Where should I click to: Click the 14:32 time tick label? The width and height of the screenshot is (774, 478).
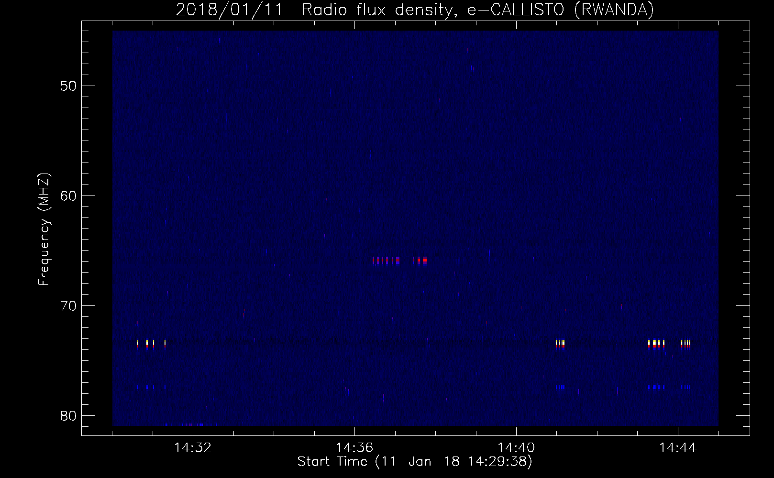193,448
